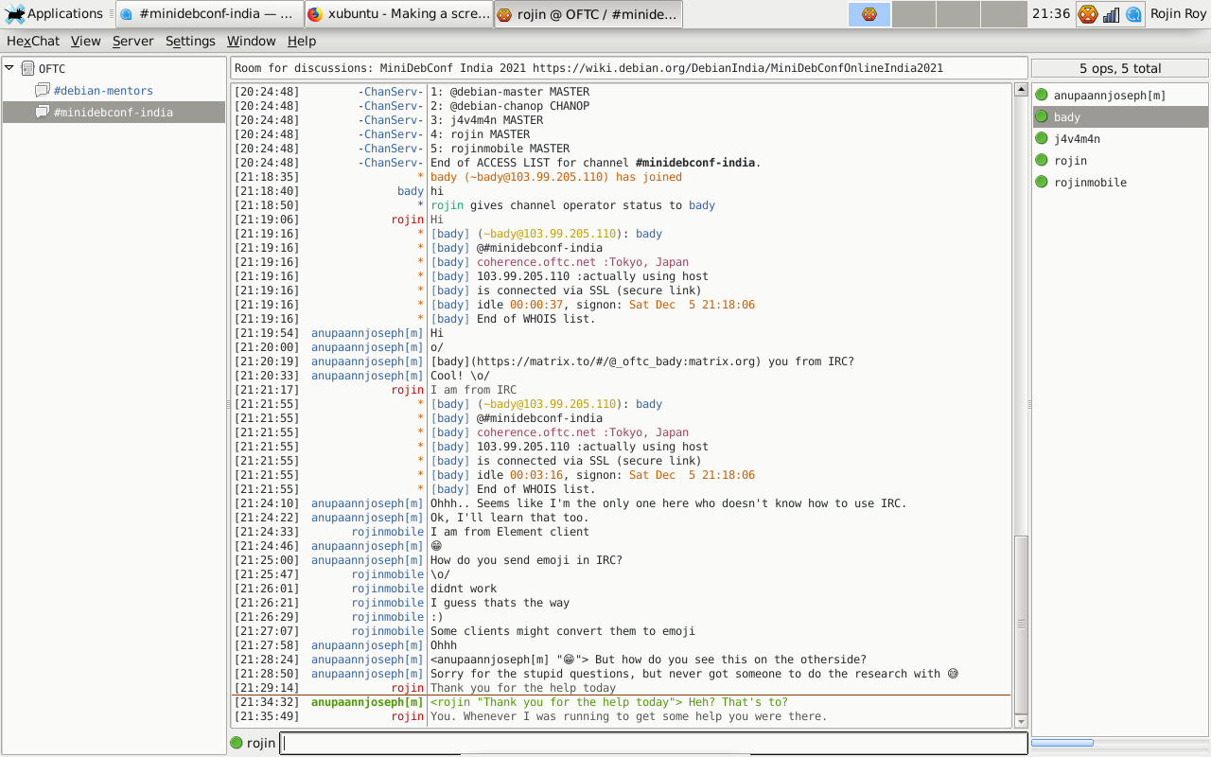Viewport: 1211px width, 757px height.
Task: Click the 'I guess thats the way' message
Action: 500,603
